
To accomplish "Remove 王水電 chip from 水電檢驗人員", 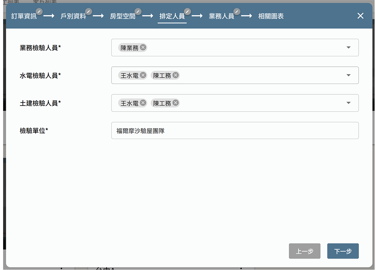I will (143, 75).
